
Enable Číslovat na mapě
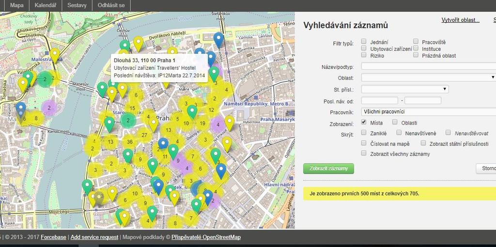tap(364, 143)
